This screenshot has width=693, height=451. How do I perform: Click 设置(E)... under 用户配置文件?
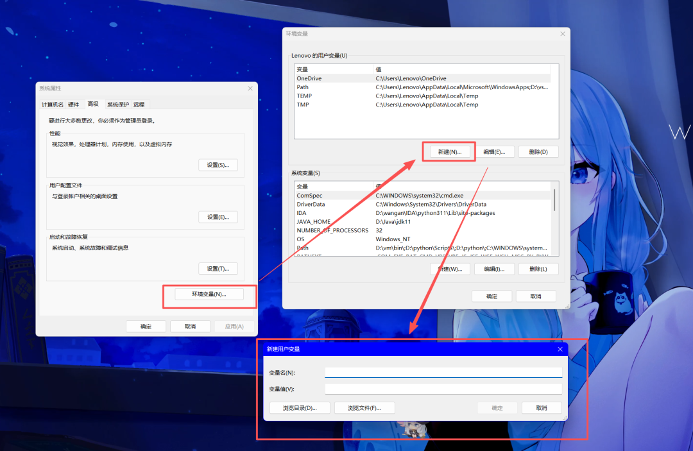(218, 217)
